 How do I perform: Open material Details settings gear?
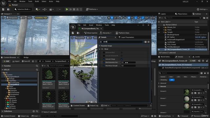click(149, 42)
